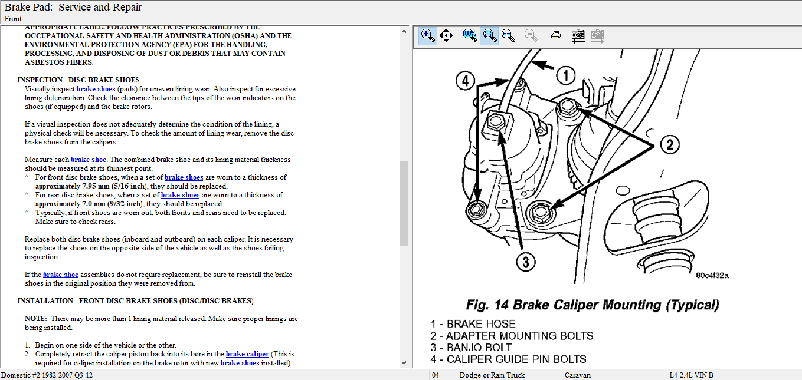Image resolution: width=802 pixels, height=380 pixels.
Task: Click 'Make sure to check rears.' text
Action: click(76, 222)
